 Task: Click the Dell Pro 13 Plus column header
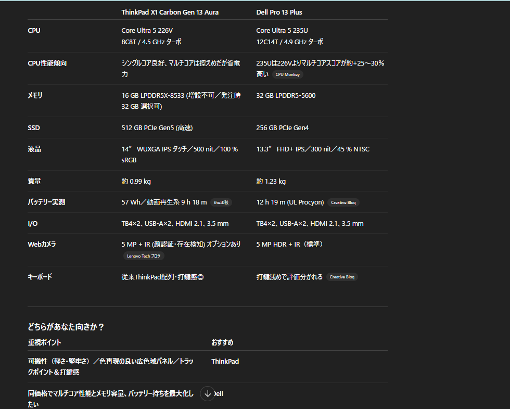click(x=279, y=12)
